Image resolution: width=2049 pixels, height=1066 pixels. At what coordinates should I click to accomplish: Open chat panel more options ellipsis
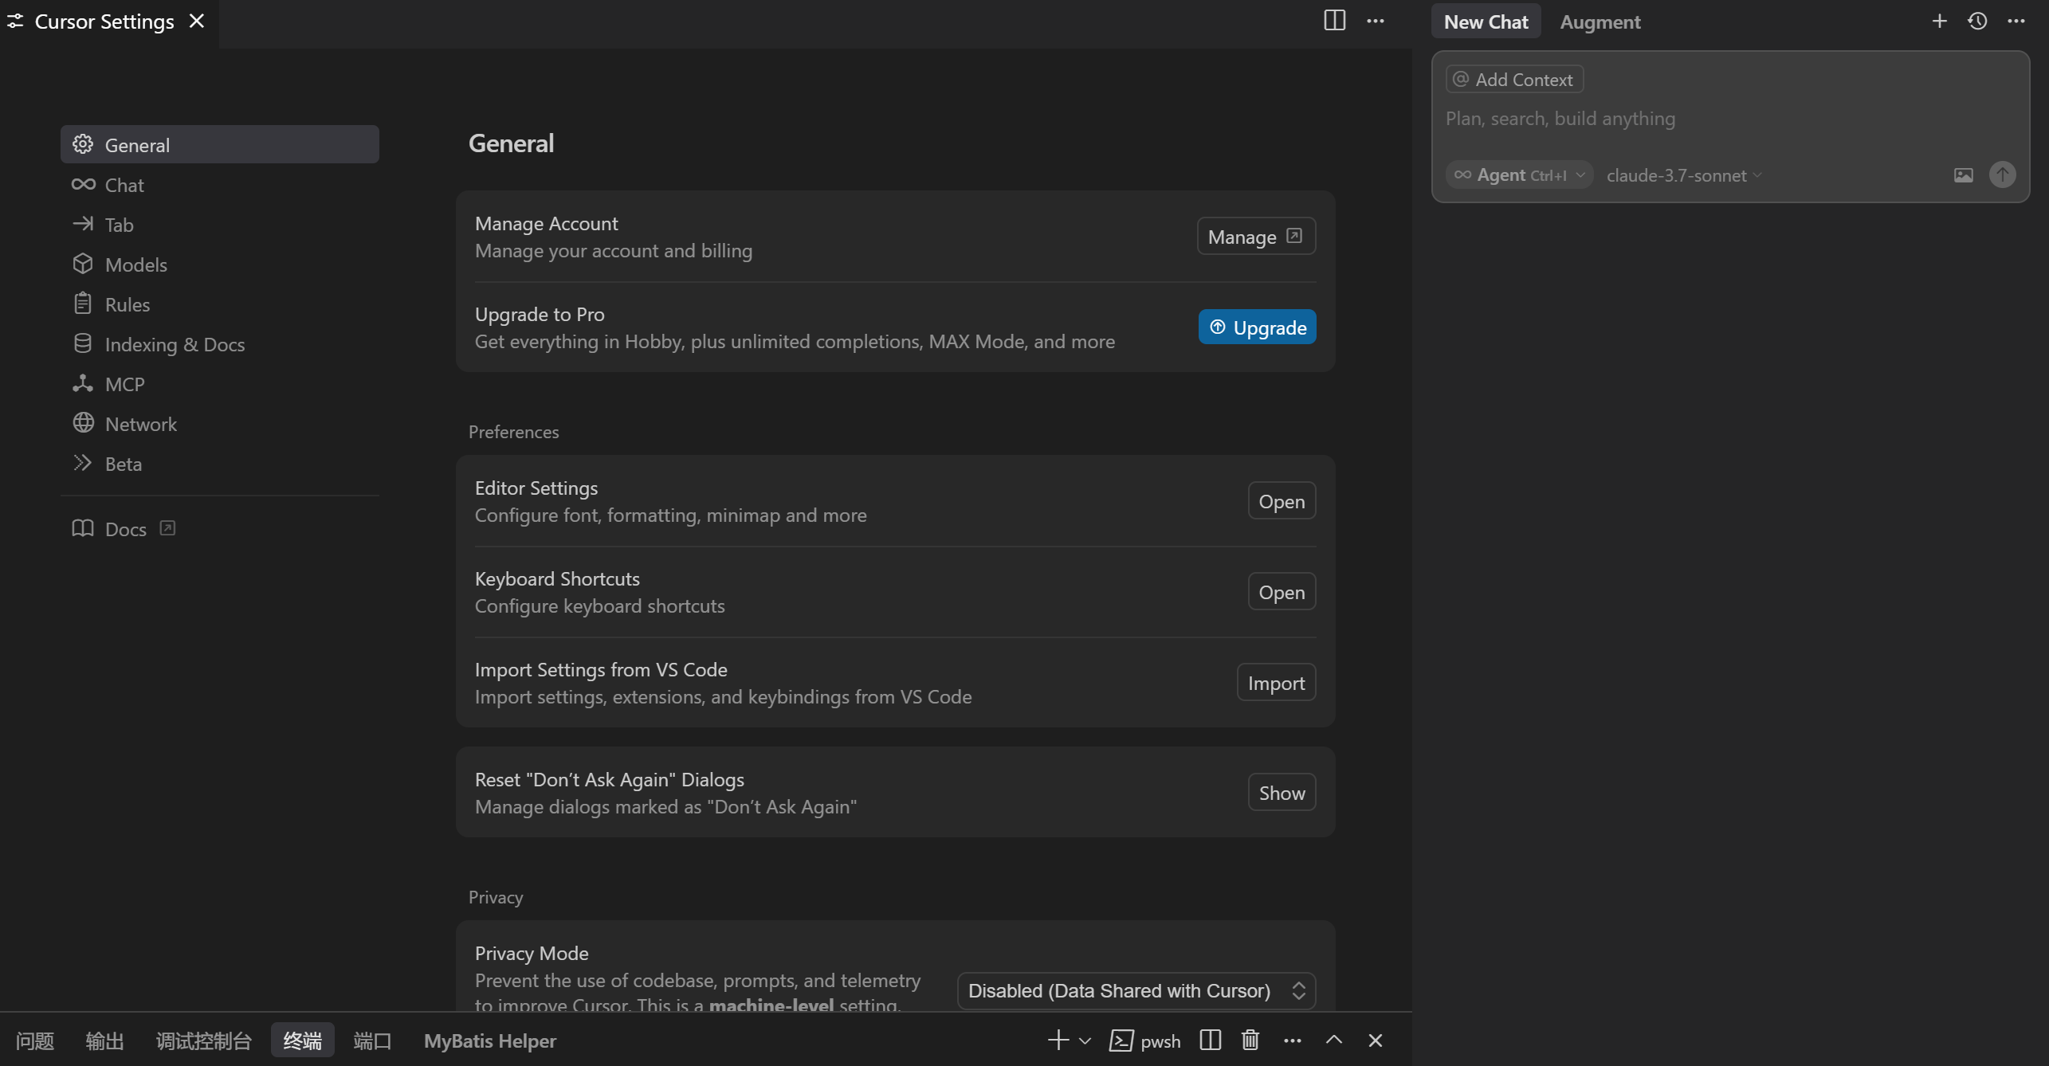coord(2016,22)
